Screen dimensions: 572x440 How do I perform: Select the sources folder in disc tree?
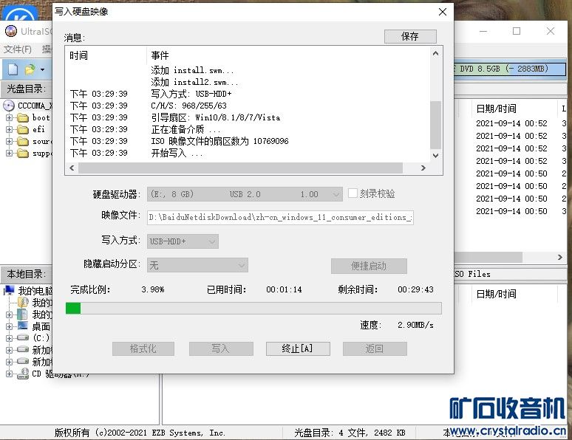23,142
